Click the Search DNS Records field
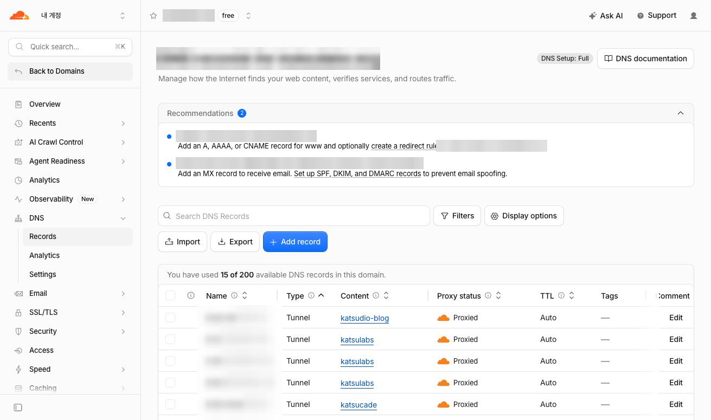711x420 pixels. (294, 216)
